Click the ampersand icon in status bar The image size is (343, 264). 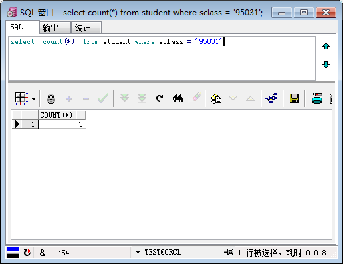click(x=43, y=253)
